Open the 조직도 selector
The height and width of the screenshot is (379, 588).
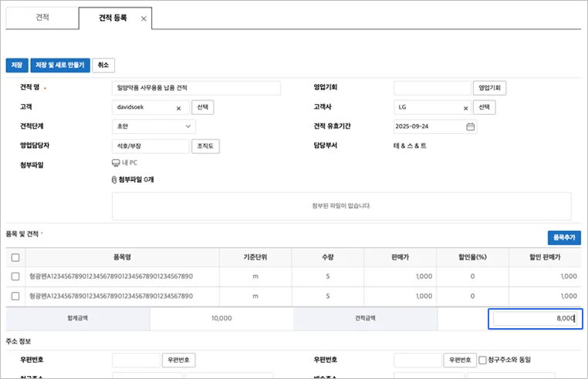click(205, 146)
